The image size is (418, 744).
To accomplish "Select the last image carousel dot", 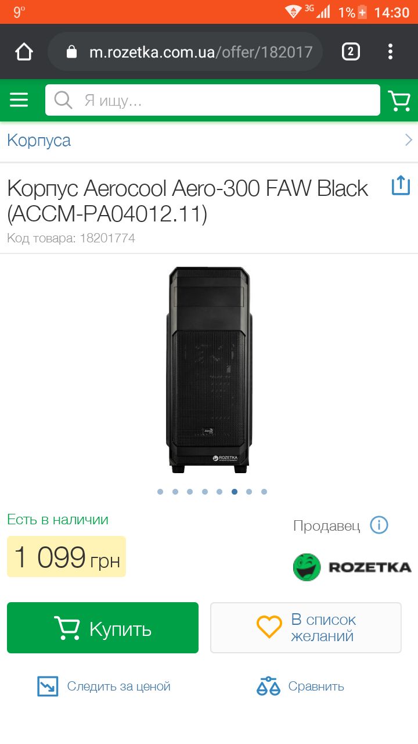I will coord(264,492).
